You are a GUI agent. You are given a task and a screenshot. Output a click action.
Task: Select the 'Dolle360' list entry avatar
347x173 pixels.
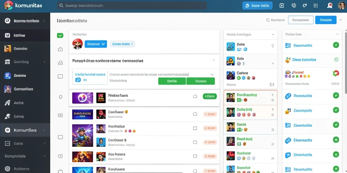230,112
